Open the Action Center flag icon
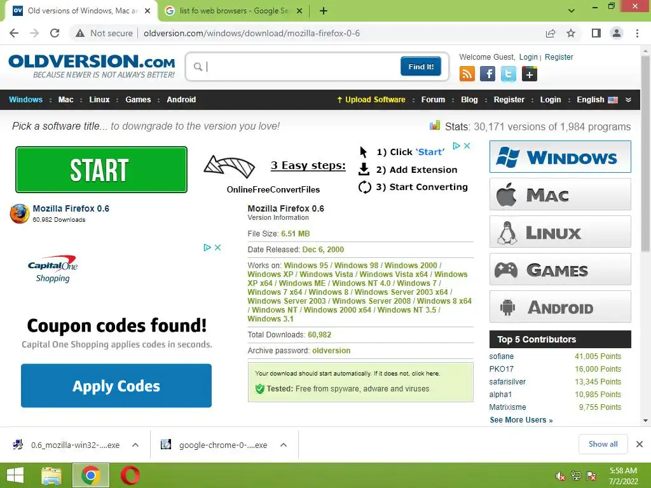The width and height of the screenshot is (651, 488). pyautogui.click(x=591, y=476)
